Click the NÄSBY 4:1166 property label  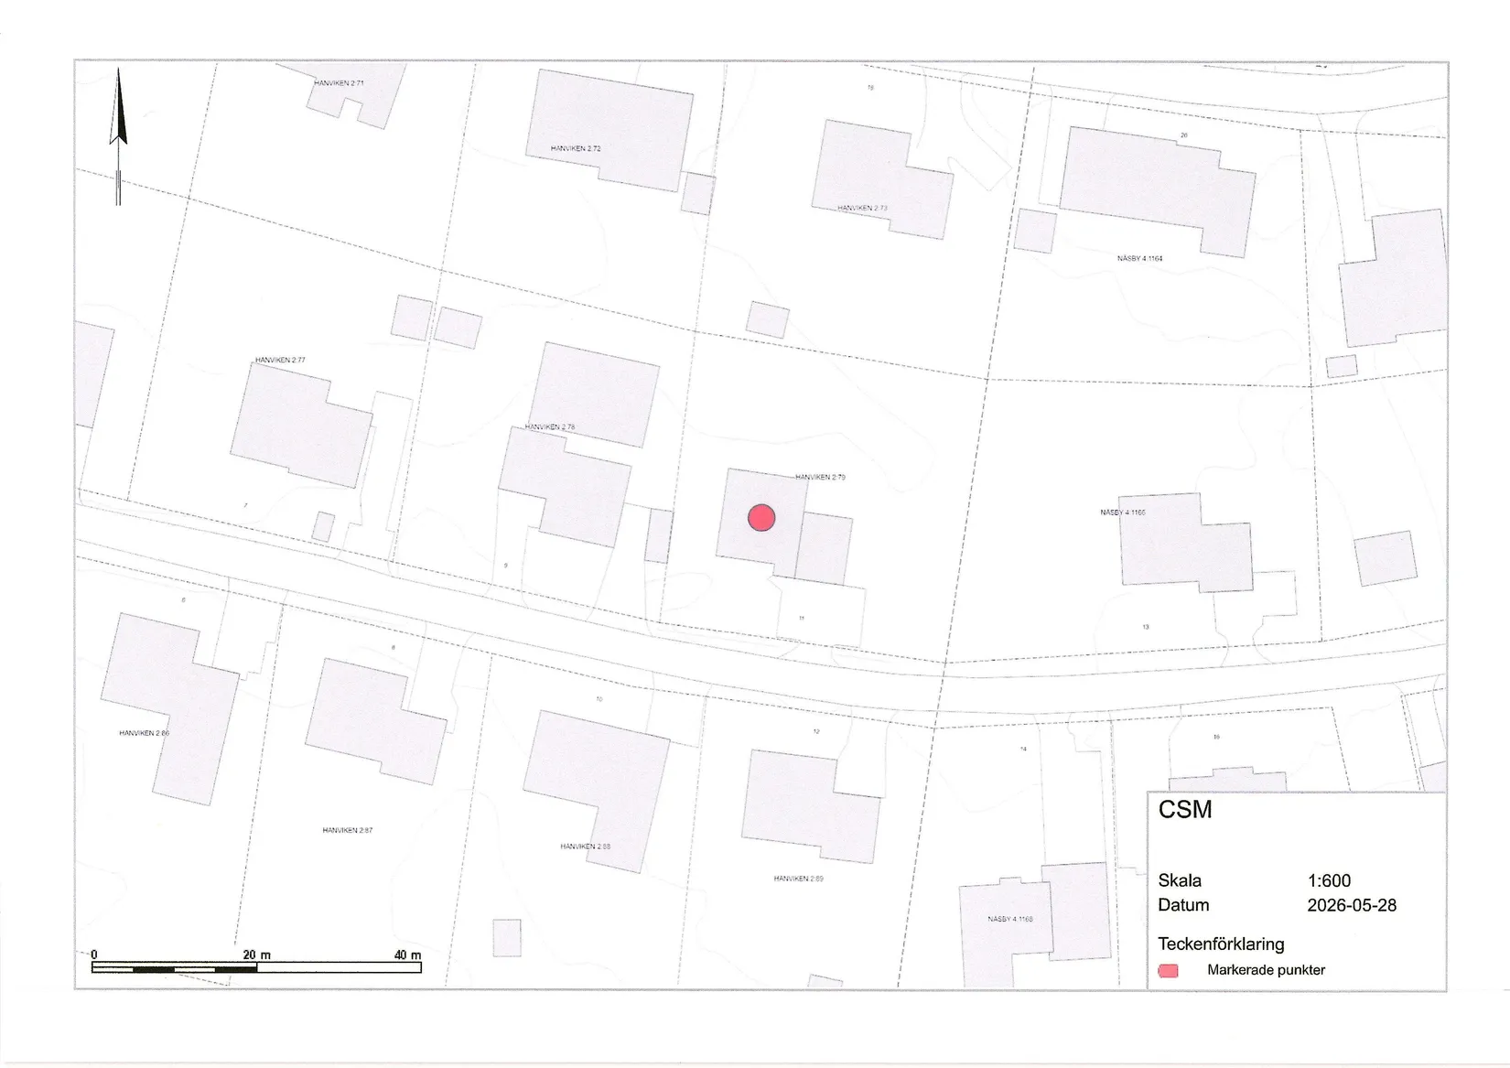point(1123,512)
